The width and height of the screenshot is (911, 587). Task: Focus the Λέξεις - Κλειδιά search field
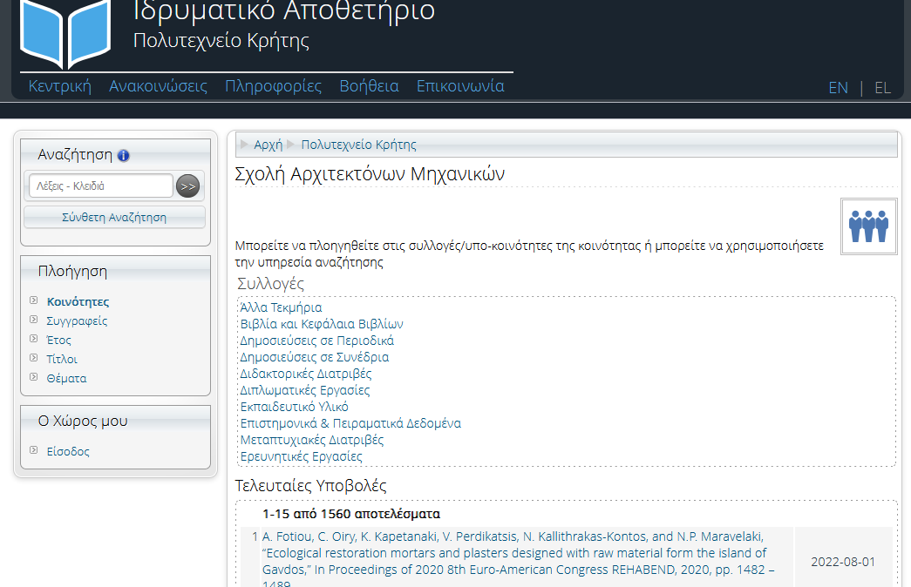click(101, 186)
